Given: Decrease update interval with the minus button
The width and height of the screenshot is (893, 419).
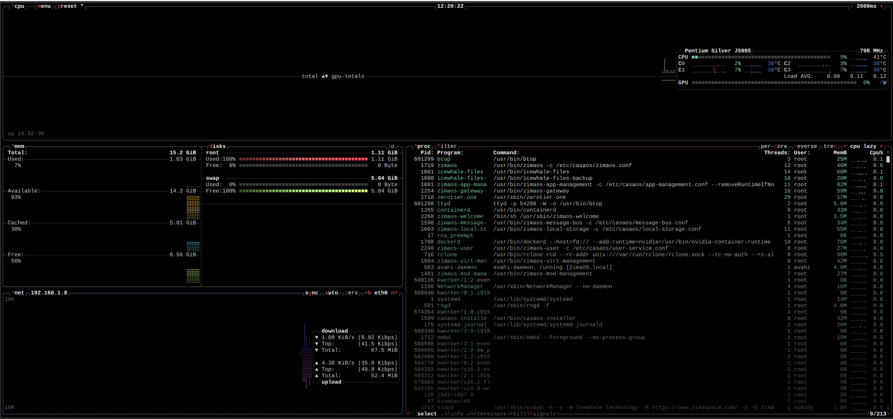Looking at the screenshot, I should click(852, 6).
